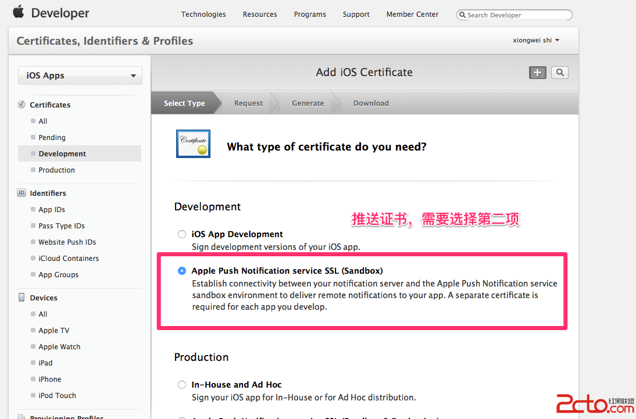Click the plus icon to add certificate

537,73
